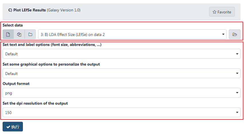Image resolution: width=244 pixels, height=136 pixels.
Task: Click the checkmark icon on 执行 button
Action: [x=8, y=127]
